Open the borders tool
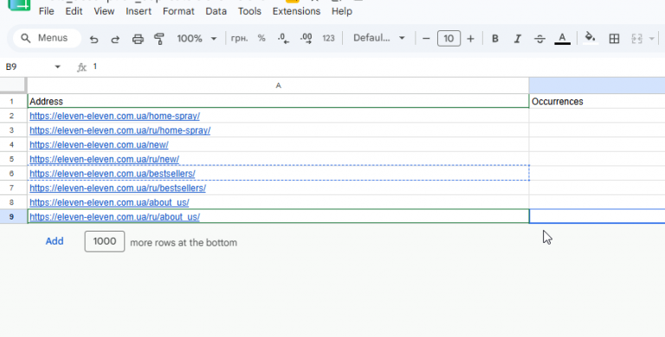This screenshot has height=337, width=665. 614,39
